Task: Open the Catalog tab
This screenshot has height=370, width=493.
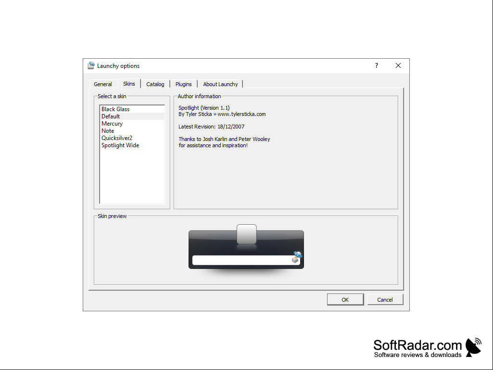Action: (x=155, y=84)
